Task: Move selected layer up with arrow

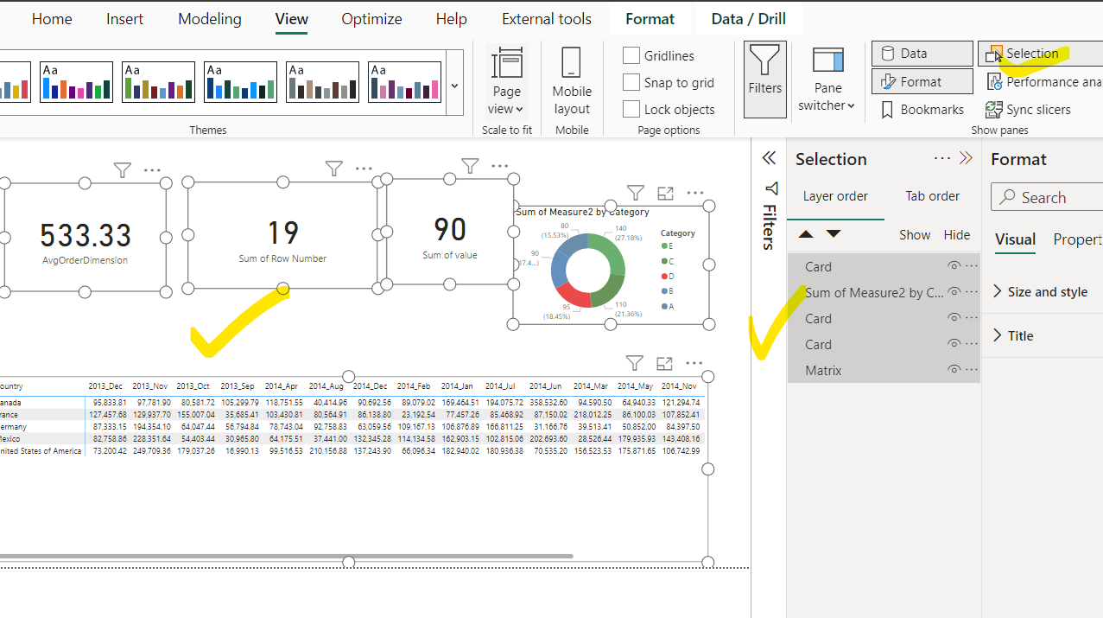Action: coord(806,234)
